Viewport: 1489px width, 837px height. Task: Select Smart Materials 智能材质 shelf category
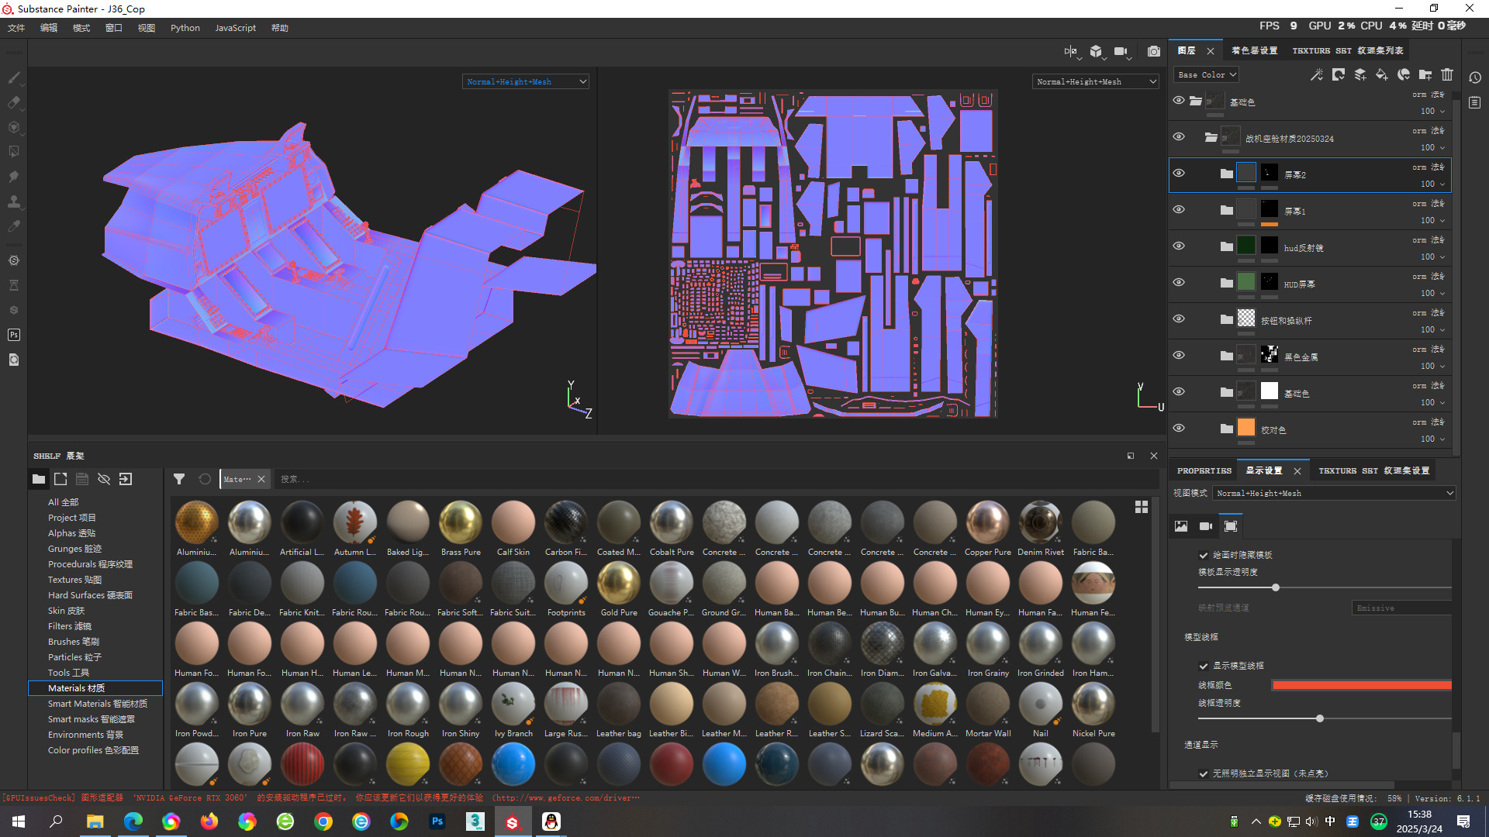point(97,704)
